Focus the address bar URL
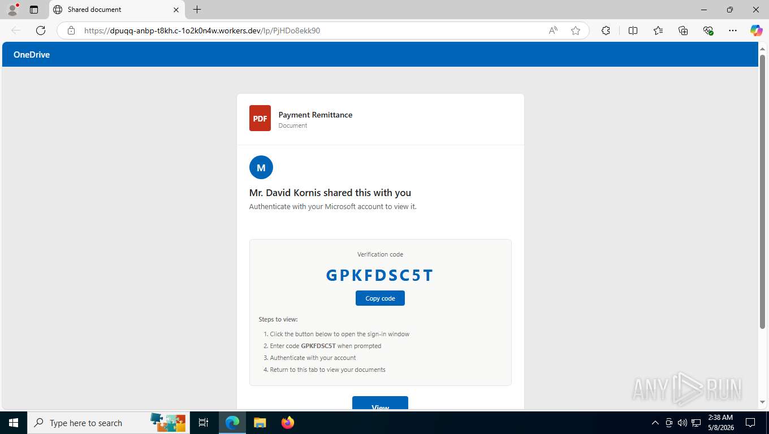The height and width of the screenshot is (434, 769). tap(202, 31)
